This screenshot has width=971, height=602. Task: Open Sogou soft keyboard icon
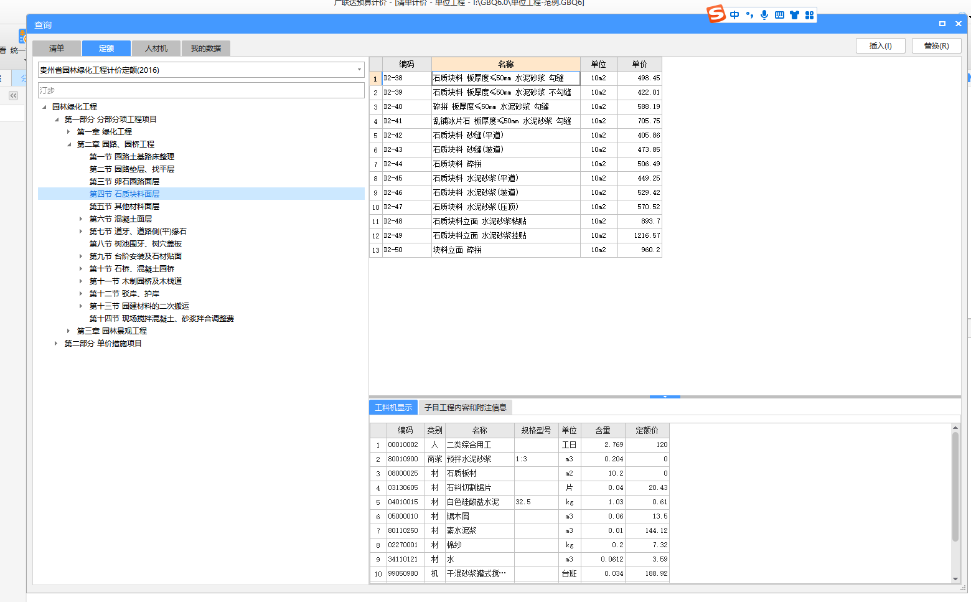[x=779, y=15]
